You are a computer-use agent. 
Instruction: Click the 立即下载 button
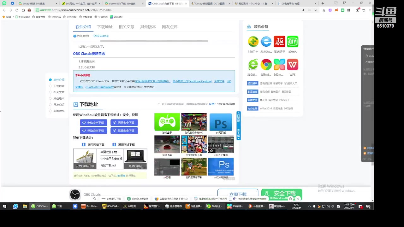(x=238, y=195)
